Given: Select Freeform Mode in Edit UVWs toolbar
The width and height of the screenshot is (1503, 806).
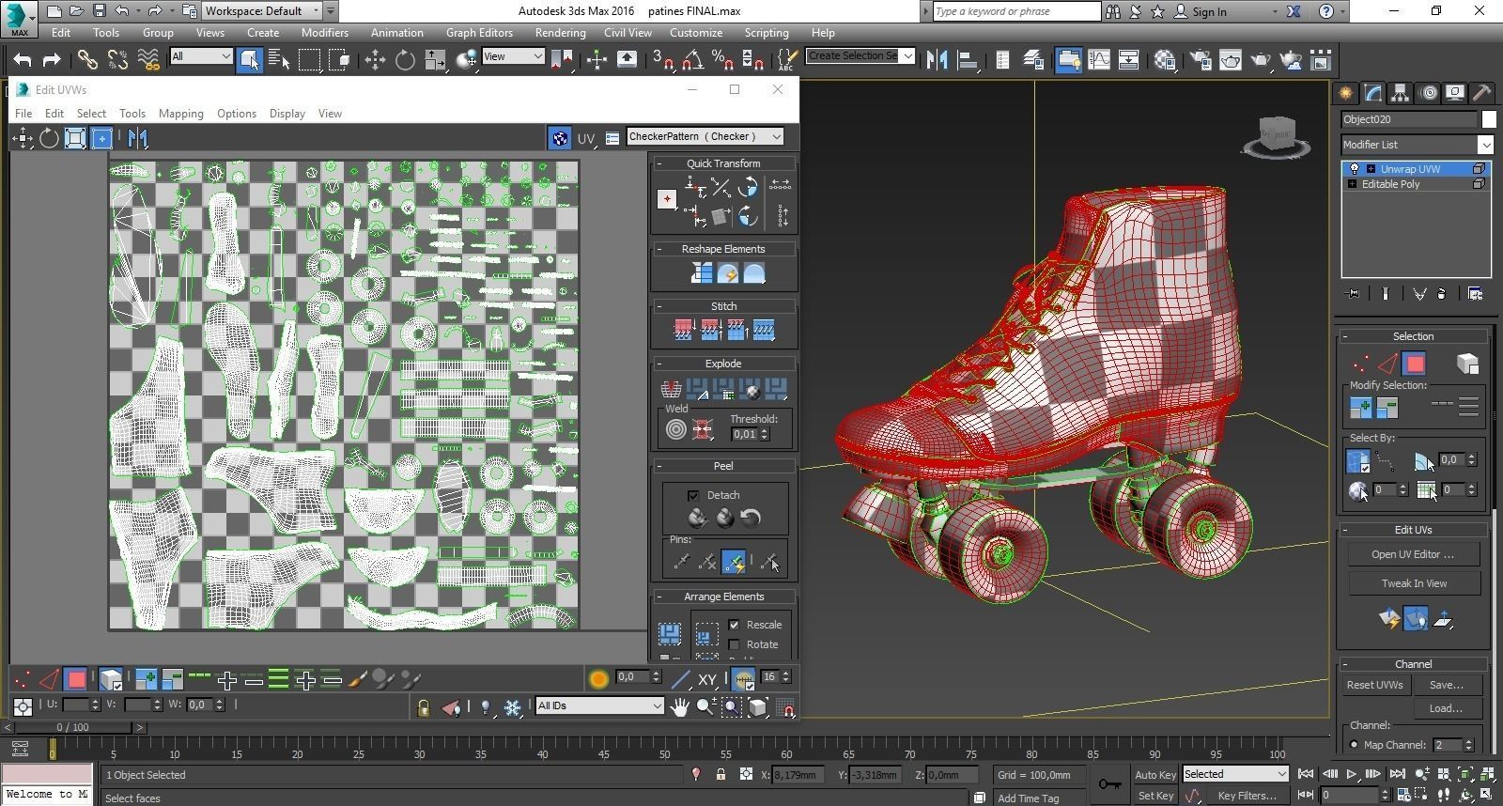Looking at the screenshot, I should (101, 139).
